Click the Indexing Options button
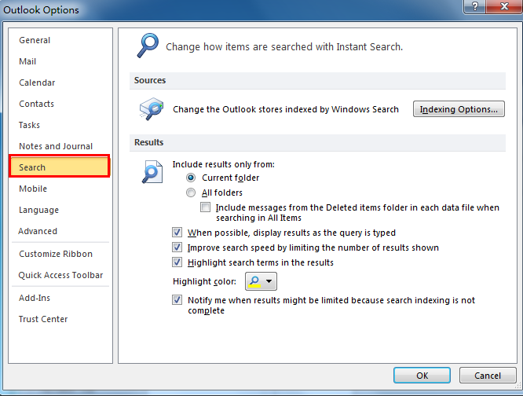Viewport: 523px width, 396px height. 459,109
